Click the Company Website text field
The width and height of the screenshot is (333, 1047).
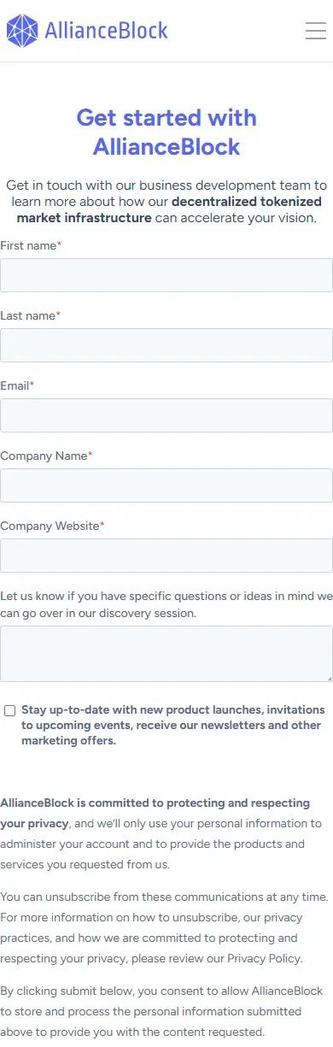pyautogui.click(x=166, y=556)
